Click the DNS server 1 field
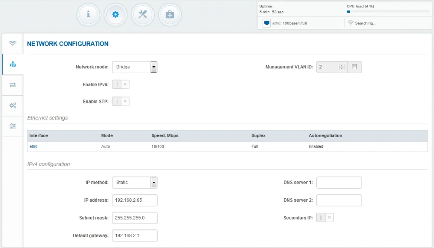Viewport: 434px width, 248px height. pyautogui.click(x=339, y=183)
